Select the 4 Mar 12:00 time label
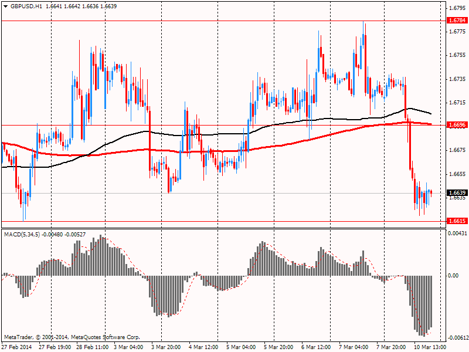Screen dimensions: 469x352 tap(203, 347)
